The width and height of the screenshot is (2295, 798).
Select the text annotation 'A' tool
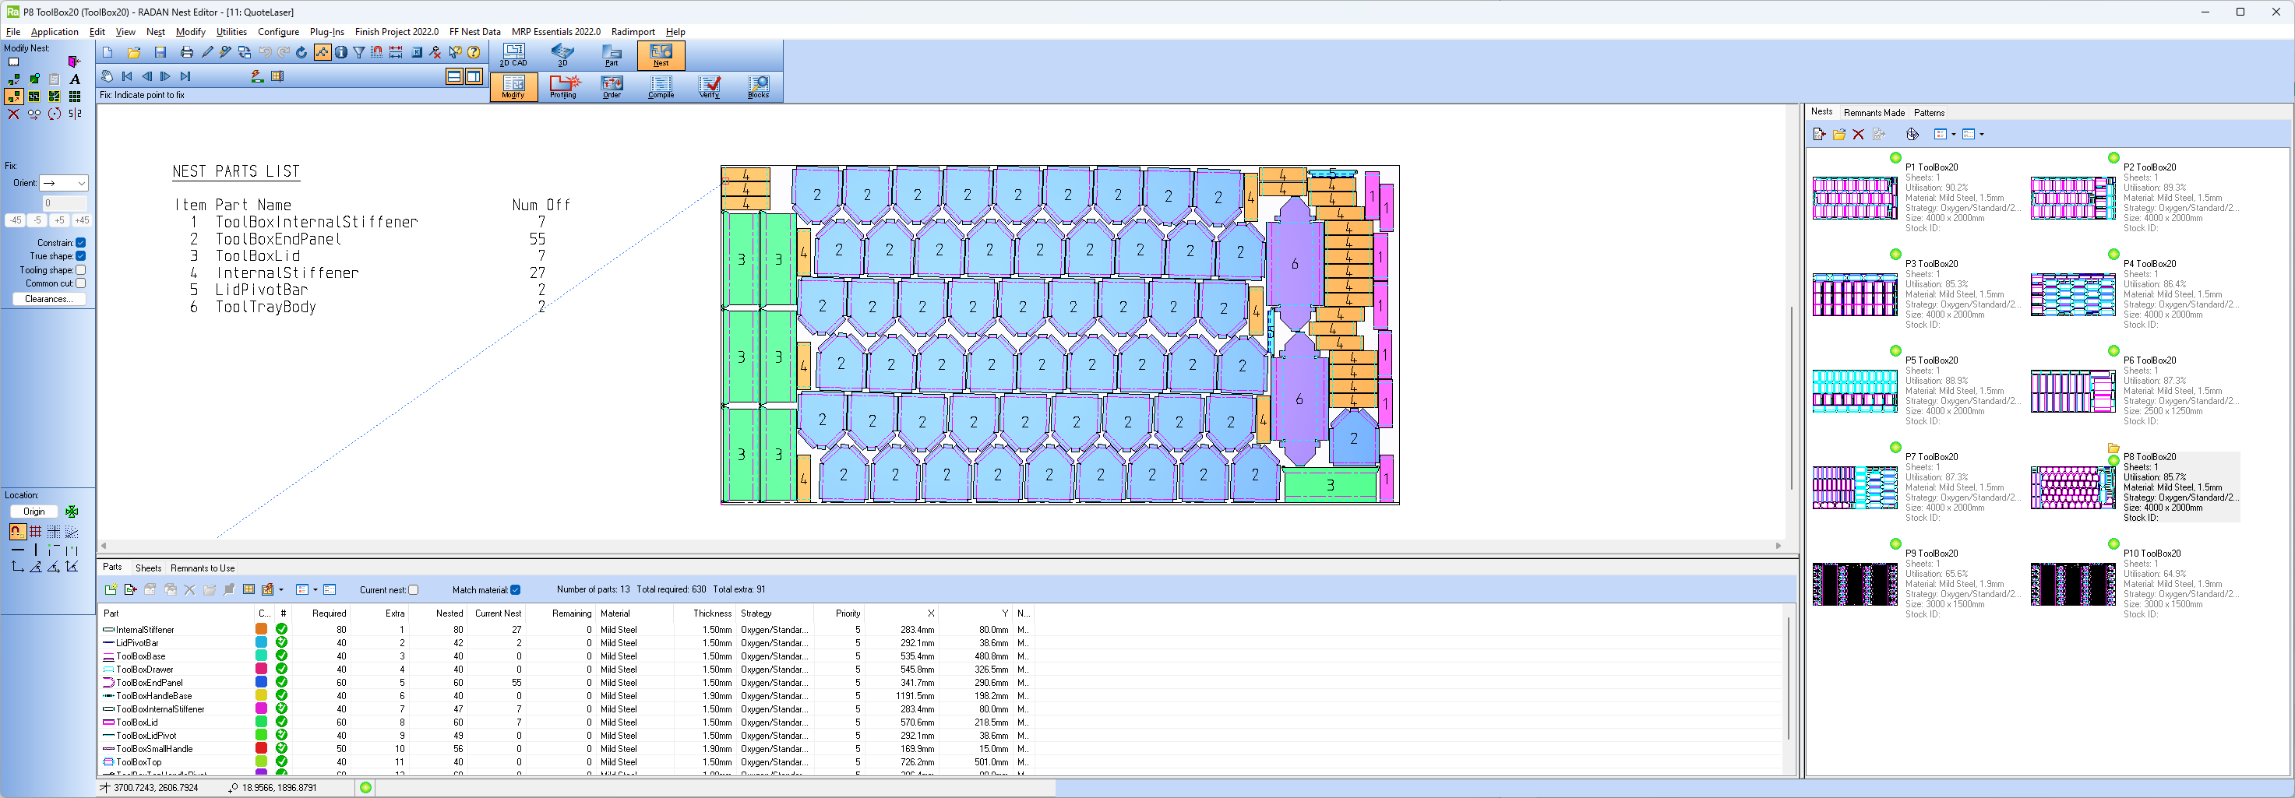[75, 79]
